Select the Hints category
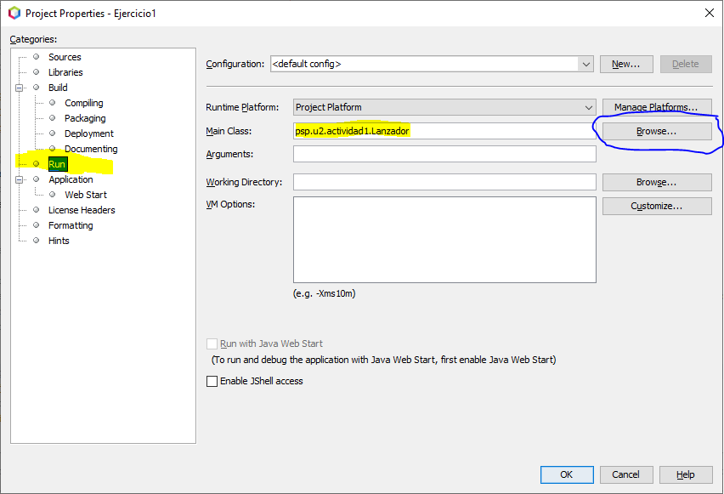The image size is (724, 494). click(x=59, y=241)
